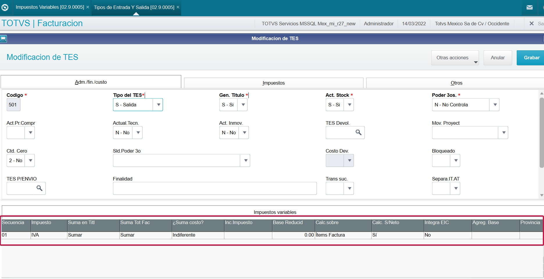The image size is (544, 279).
Task: Select the Ítems Factura cell
Action: tap(343, 235)
